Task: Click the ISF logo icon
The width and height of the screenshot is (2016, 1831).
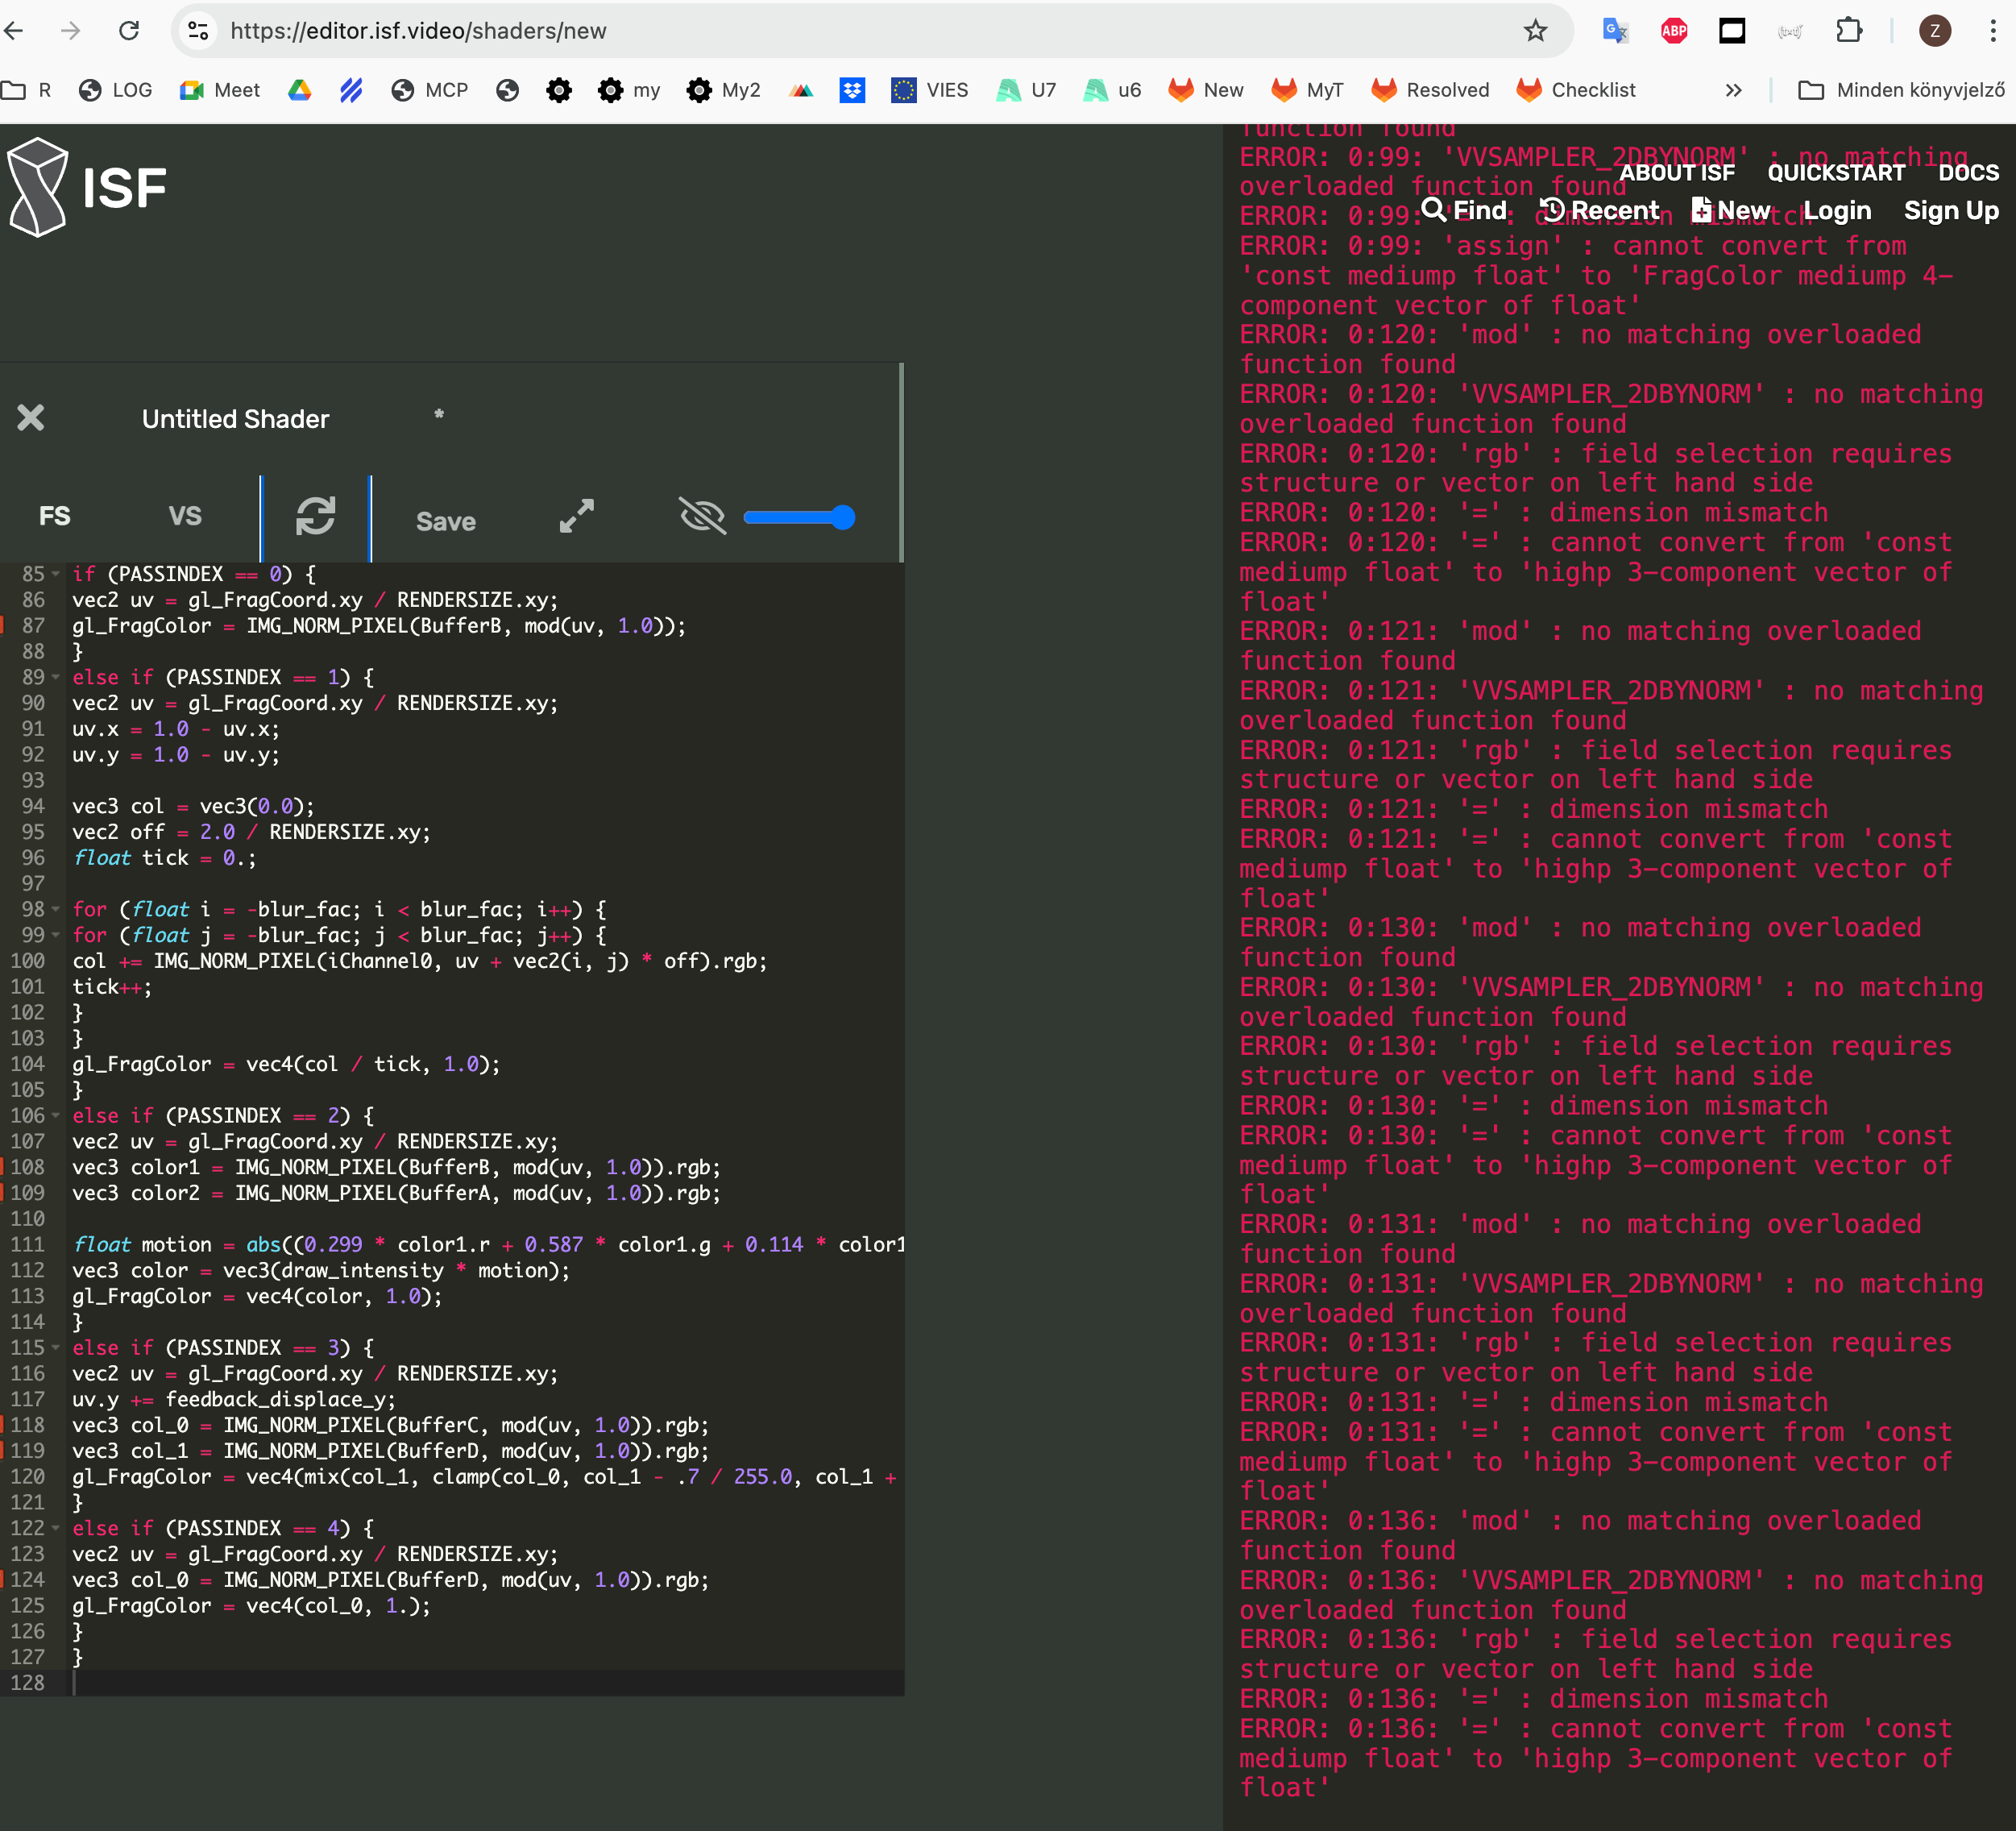Action: pos(38,187)
